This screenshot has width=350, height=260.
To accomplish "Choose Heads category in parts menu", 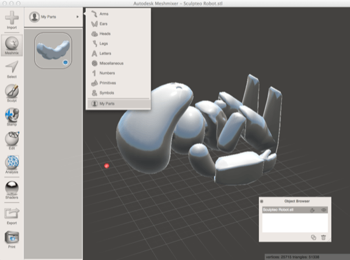I will tap(118, 34).
